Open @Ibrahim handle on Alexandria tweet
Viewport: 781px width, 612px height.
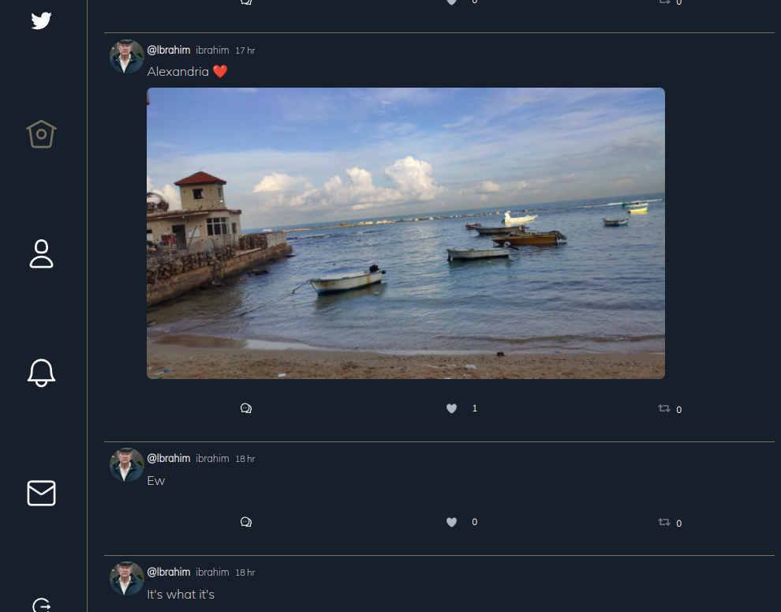tap(169, 51)
